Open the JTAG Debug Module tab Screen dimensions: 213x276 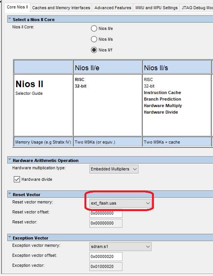click(197, 8)
